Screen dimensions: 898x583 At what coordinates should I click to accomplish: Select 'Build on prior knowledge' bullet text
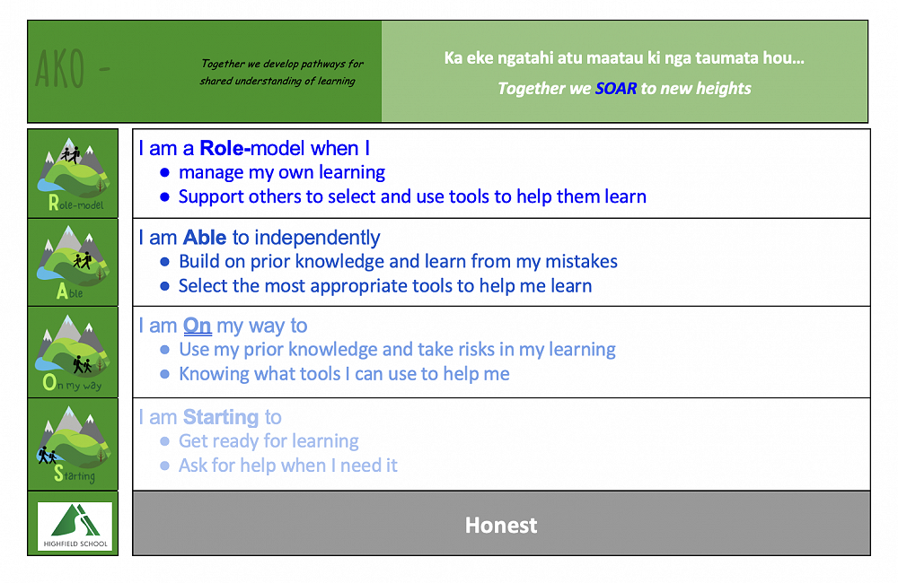pos(398,262)
